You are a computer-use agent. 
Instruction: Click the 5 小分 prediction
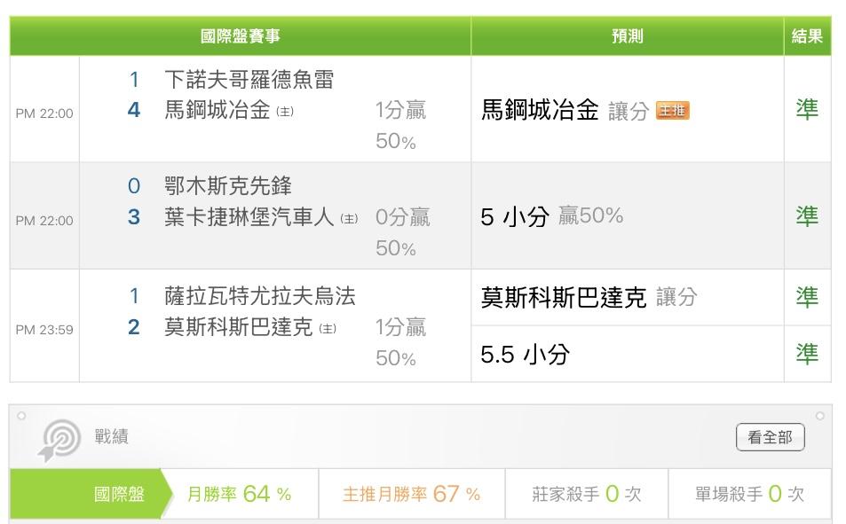[515, 216]
